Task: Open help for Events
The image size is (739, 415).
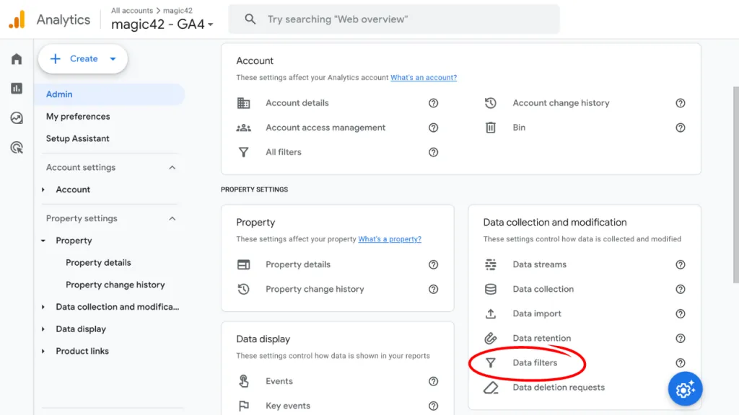Action: click(433, 381)
